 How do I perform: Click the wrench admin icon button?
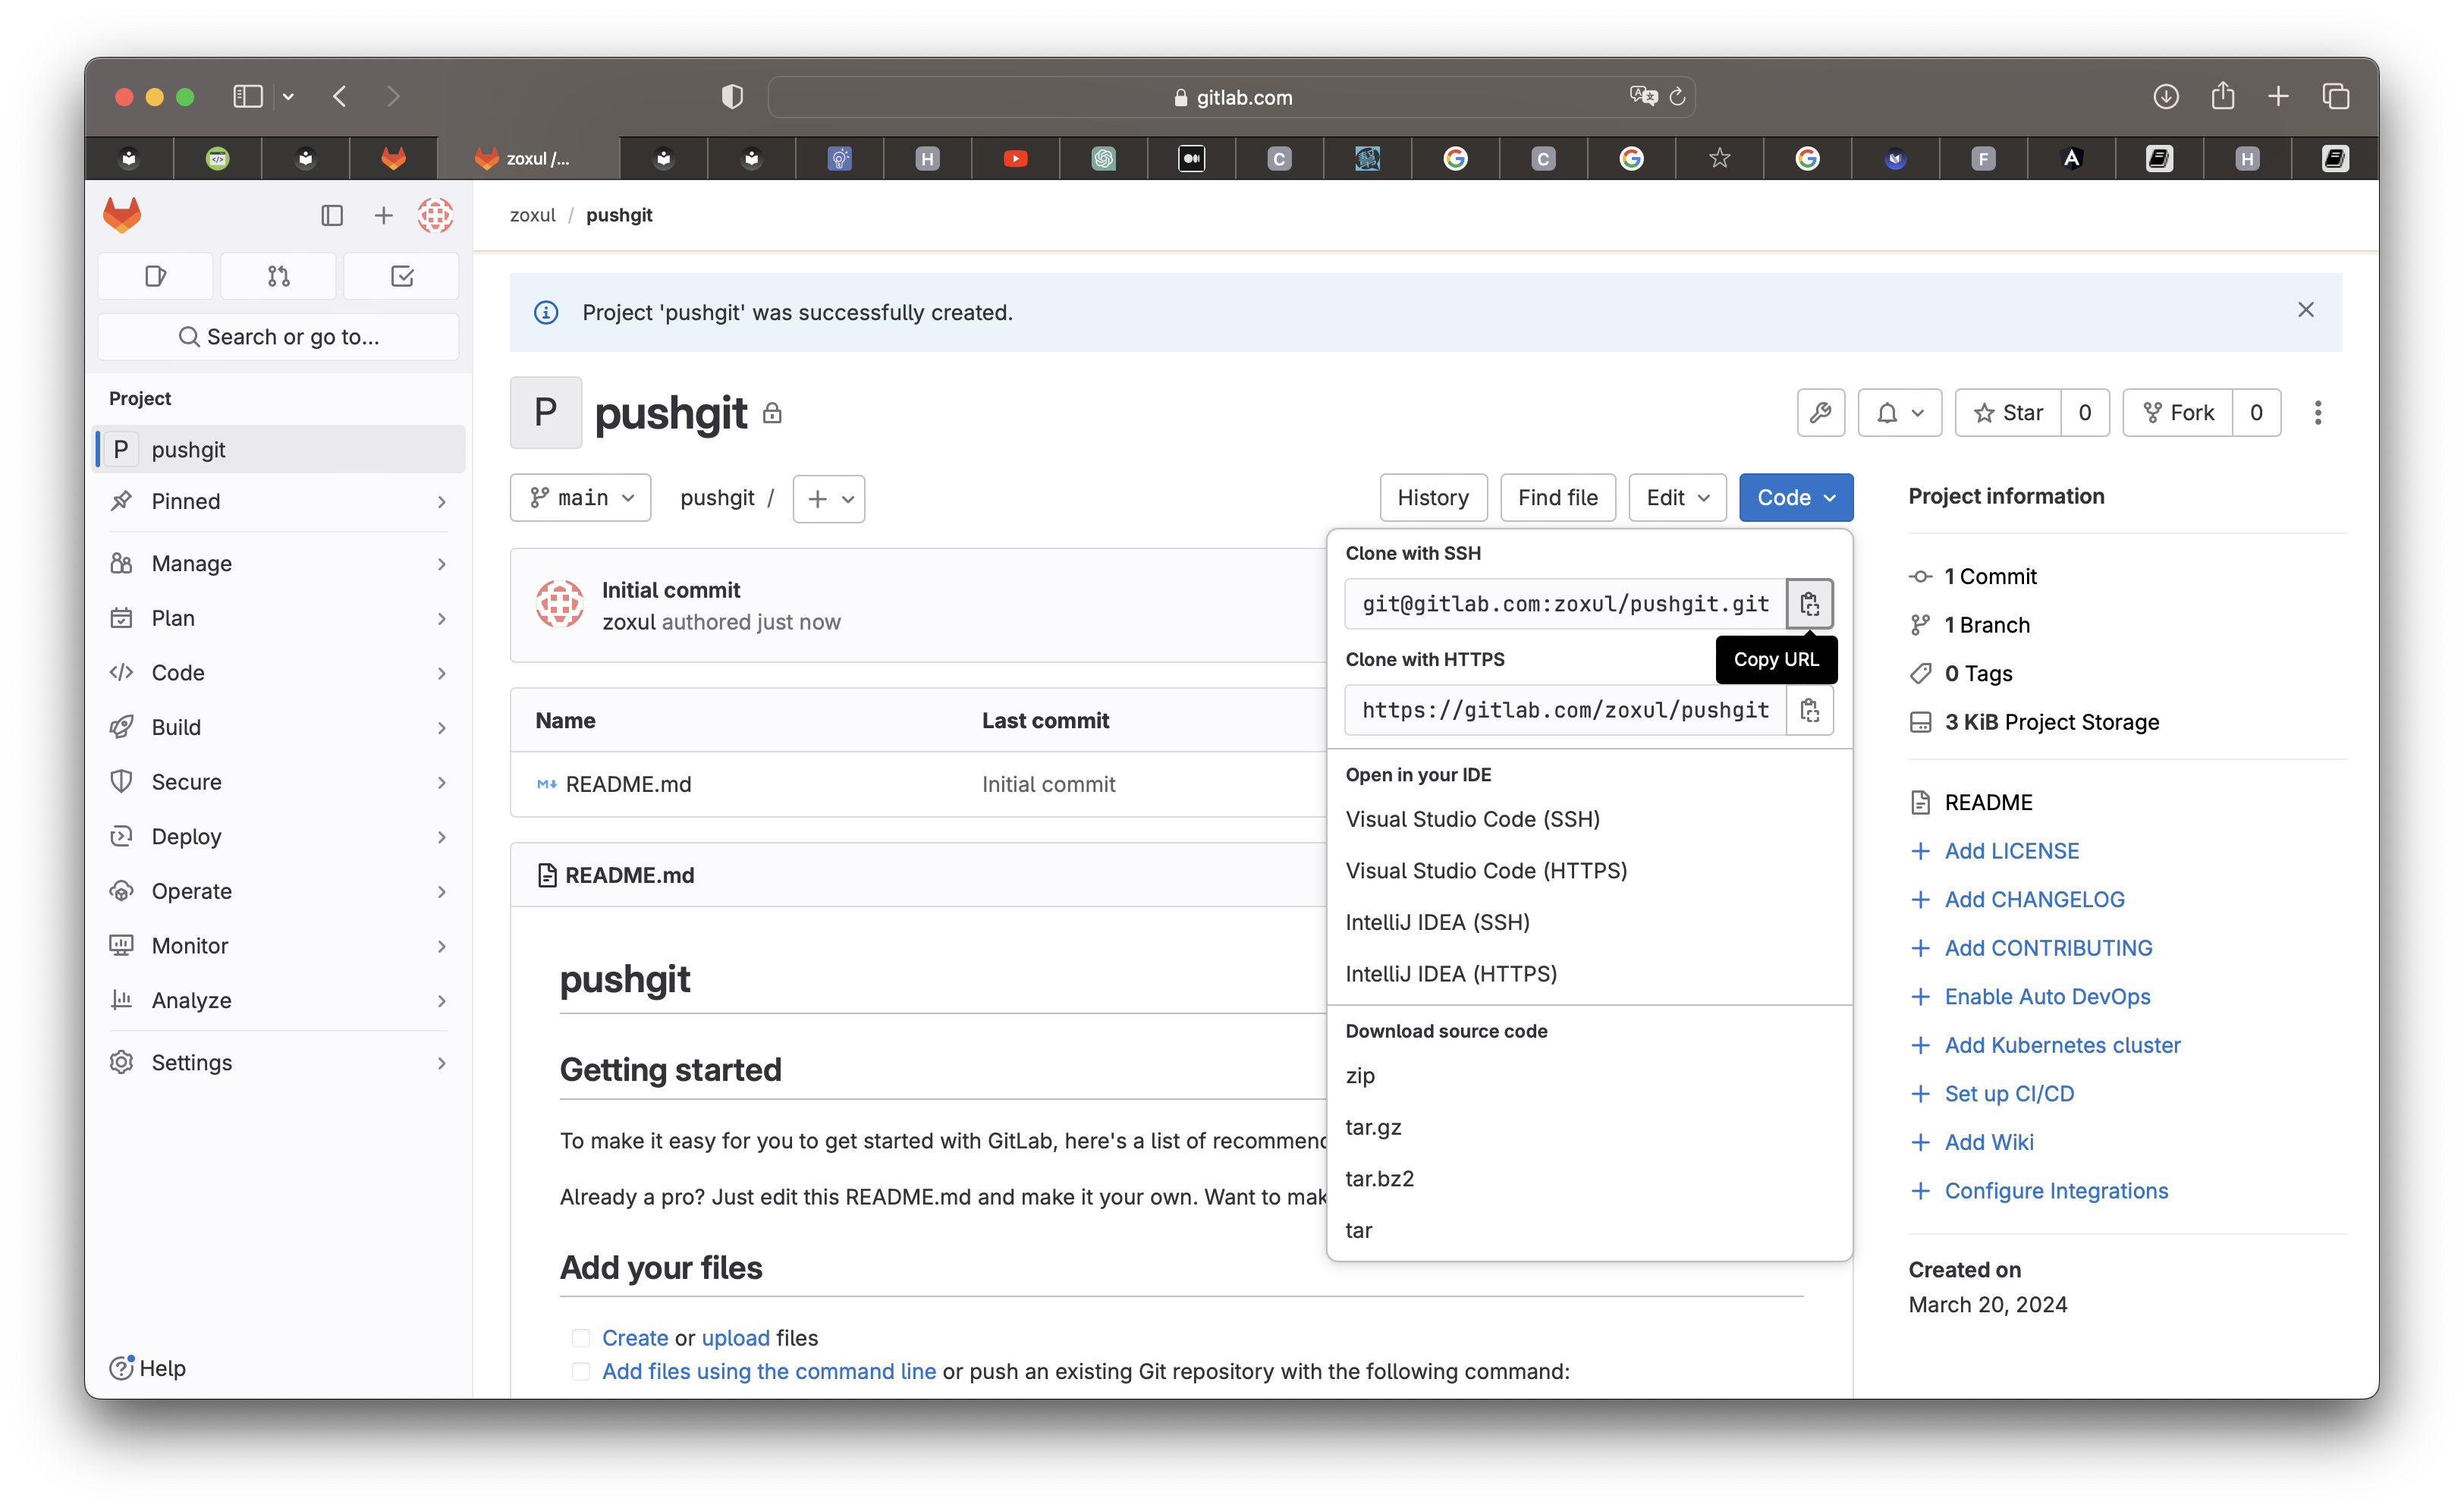point(1820,413)
